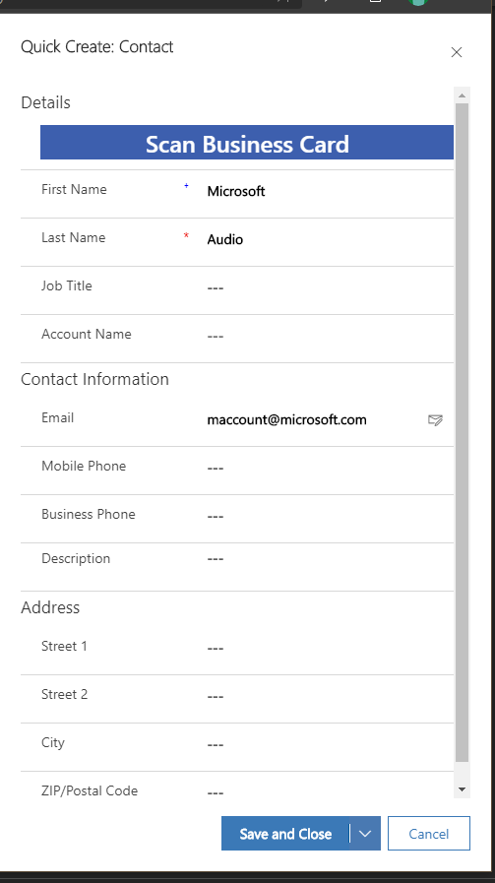Click the scrollbar up arrow
The image size is (495, 883).
pyautogui.click(x=463, y=95)
